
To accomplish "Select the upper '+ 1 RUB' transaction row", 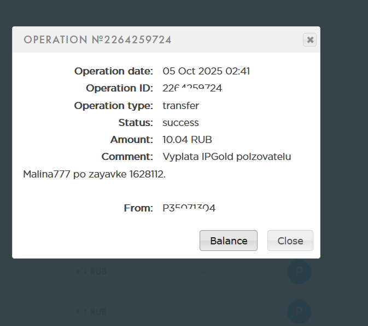I will point(91,271).
